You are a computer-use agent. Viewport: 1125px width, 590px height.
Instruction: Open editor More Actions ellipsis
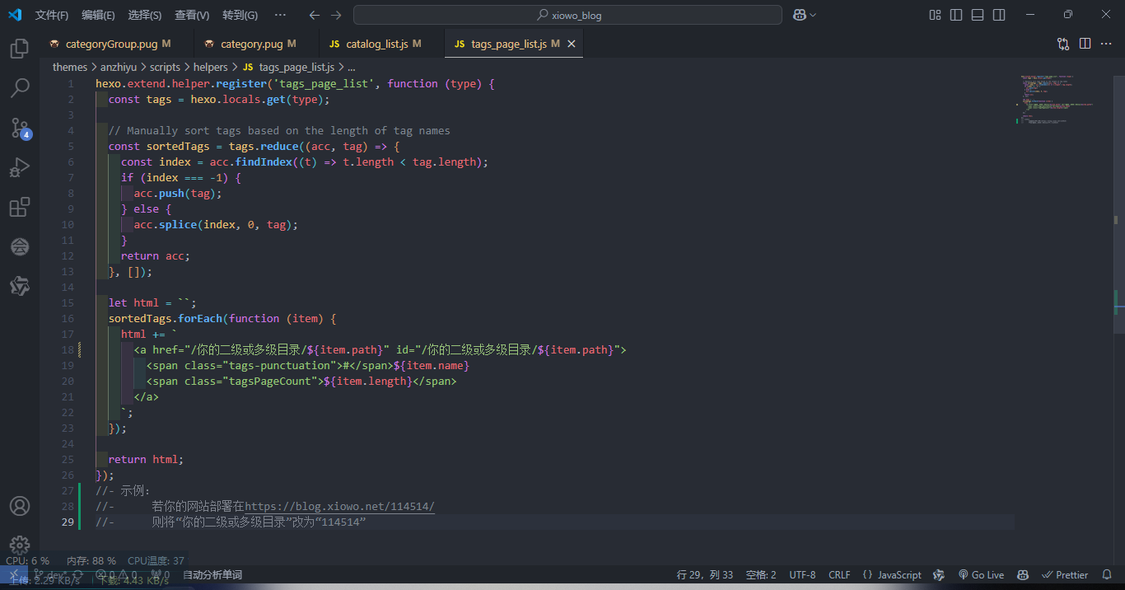(1106, 44)
